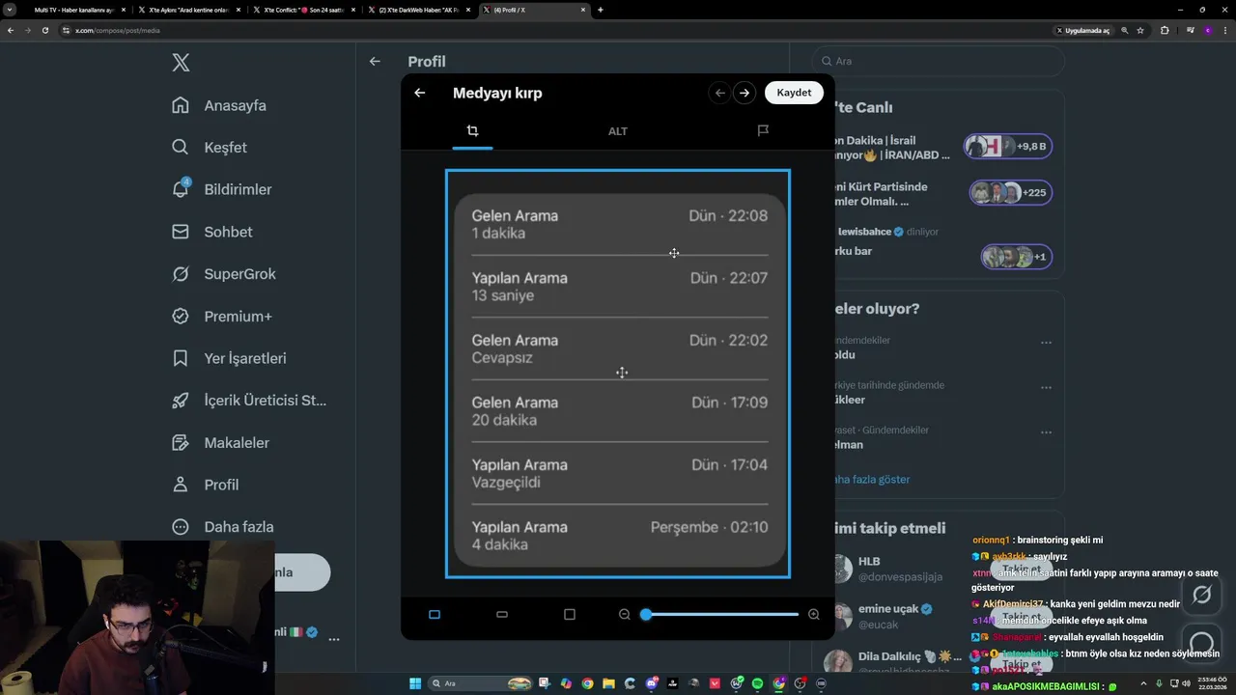This screenshot has height=695, width=1236.
Task: Close crop dialog with back arrow
Action: pyautogui.click(x=420, y=93)
